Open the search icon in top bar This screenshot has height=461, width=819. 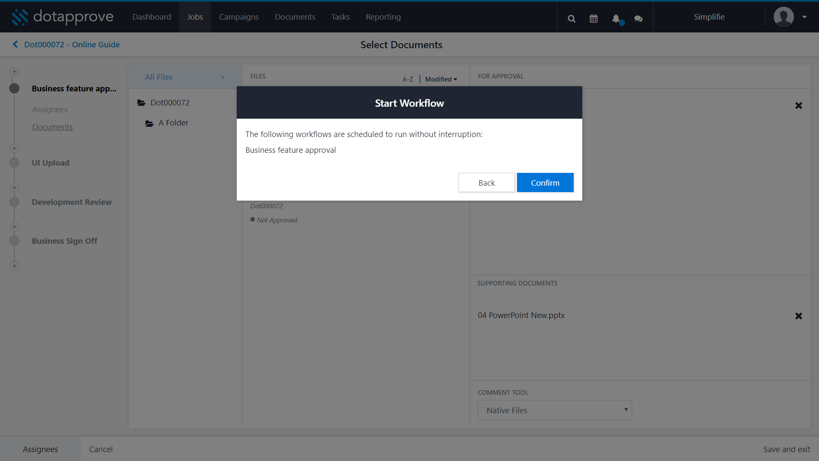click(572, 19)
